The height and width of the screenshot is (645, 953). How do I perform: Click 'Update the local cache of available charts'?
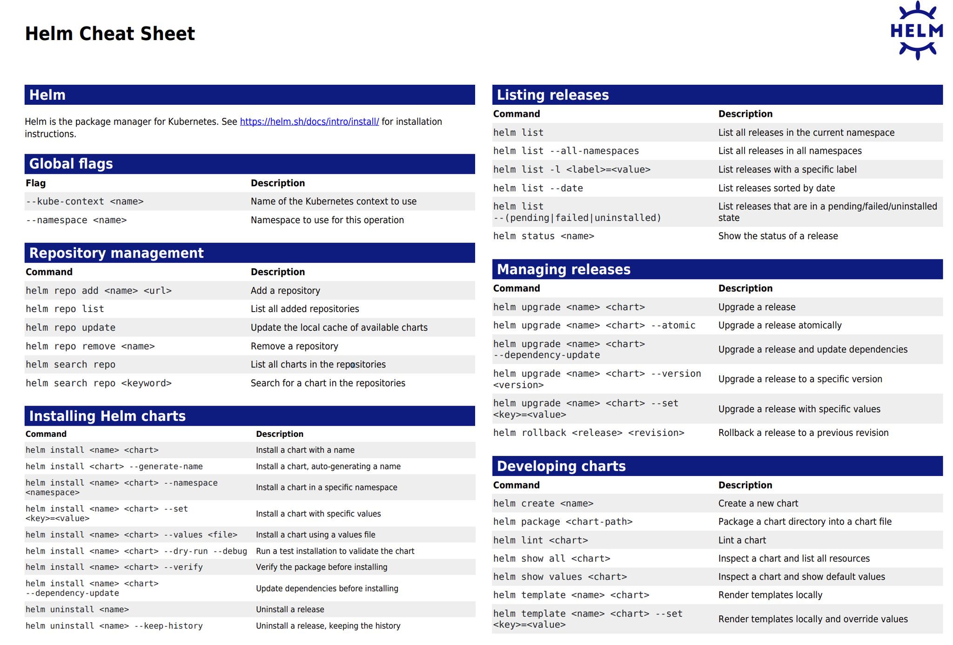(339, 327)
